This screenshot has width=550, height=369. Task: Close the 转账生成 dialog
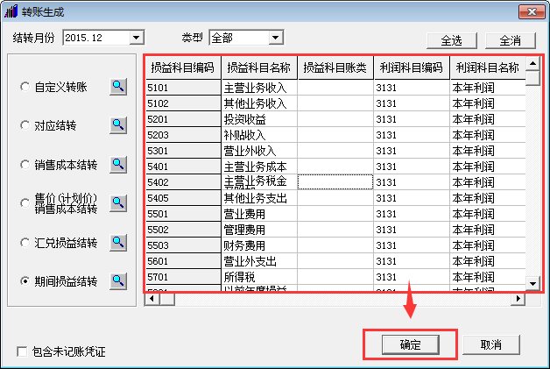tap(532, 12)
